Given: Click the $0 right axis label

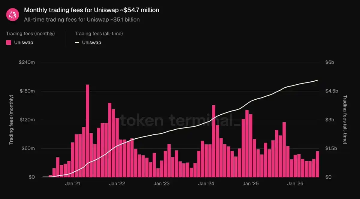Looking at the screenshot, I should click(328, 177).
